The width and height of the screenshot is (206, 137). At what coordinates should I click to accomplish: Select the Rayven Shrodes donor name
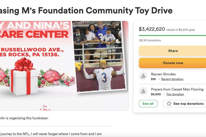coord(163,74)
